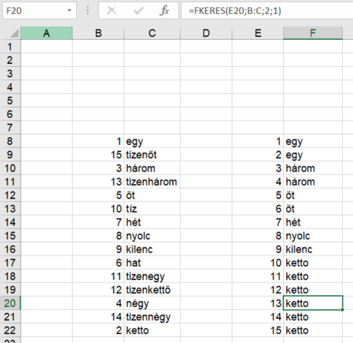Click cell C22 with 'ketto'
The image size is (353, 343).
(x=152, y=330)
